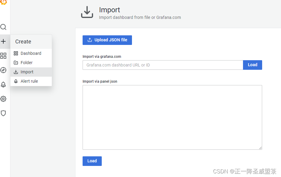Select Dashboard in the Create menu
281x177 pixels.
click(31, 53)
